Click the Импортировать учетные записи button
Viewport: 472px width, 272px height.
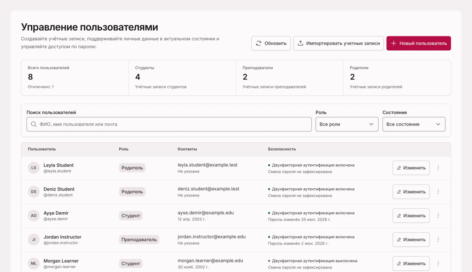click(x=339, y=43)
